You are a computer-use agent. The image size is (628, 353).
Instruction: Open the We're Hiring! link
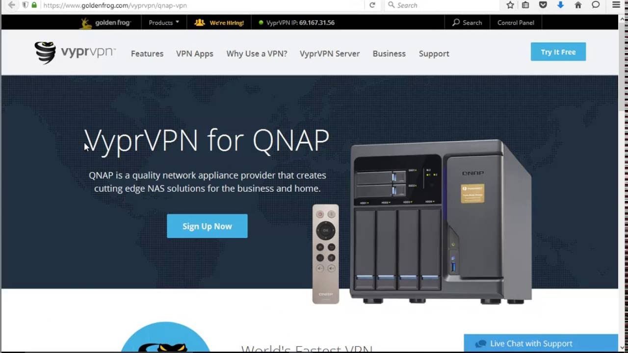219,23
